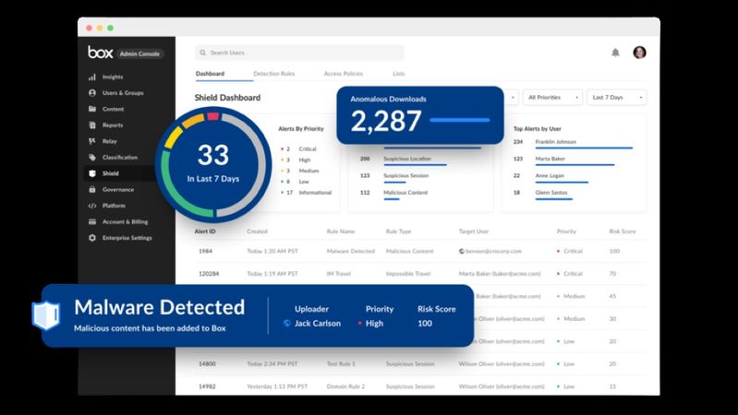Click the Impossible Travel rule type cell
Image resolution: width=738 pixels, height=415 pixels.
tap(408, 274)
